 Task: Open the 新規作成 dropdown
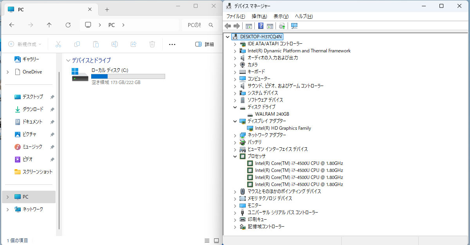point(25,44)
